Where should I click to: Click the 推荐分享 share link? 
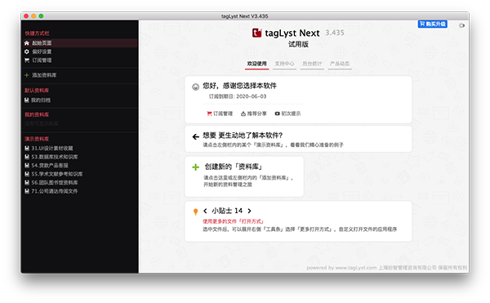click(254, 114)
